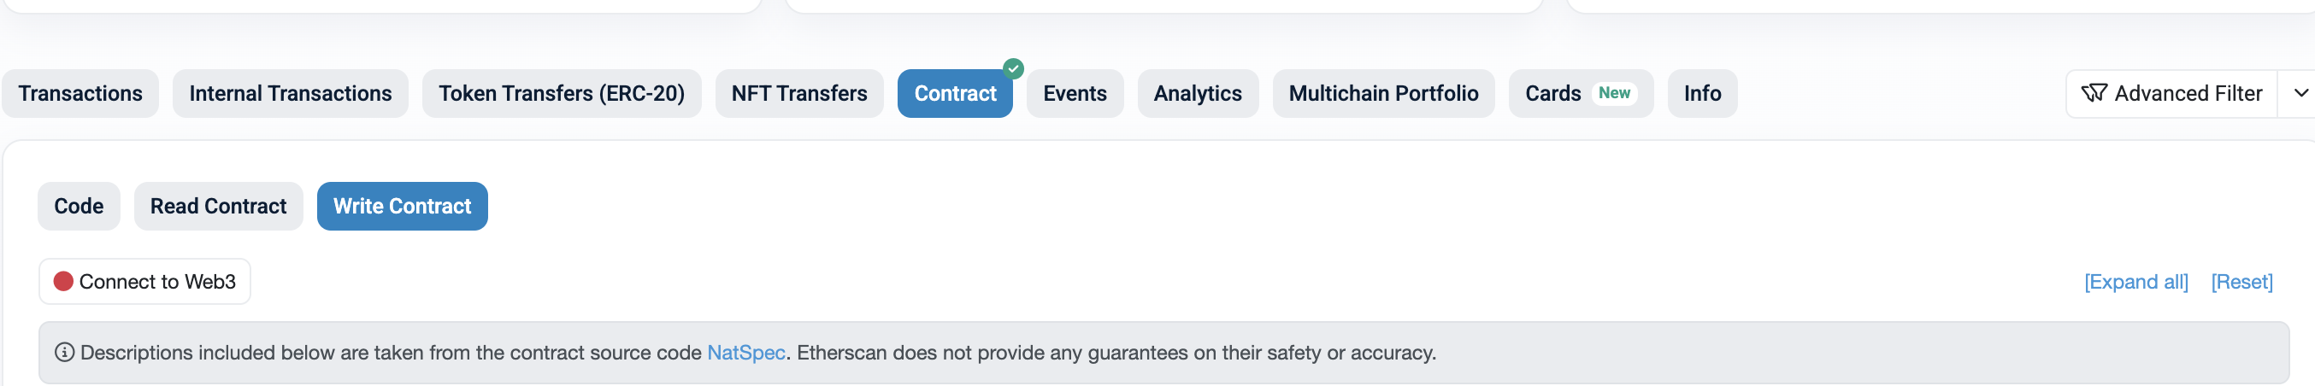Open the Transactions tab
Viewport: 2315px width, 386px height.
[80, 93]
